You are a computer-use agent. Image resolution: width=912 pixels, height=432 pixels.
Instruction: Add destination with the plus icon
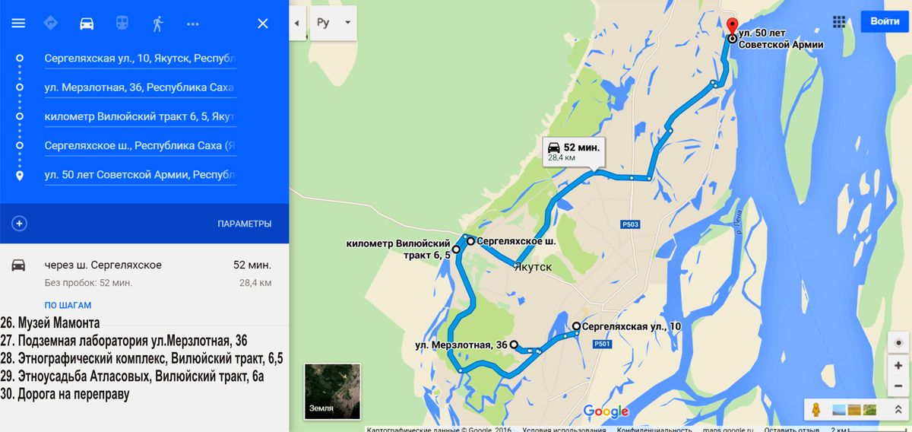coord(20,224)
